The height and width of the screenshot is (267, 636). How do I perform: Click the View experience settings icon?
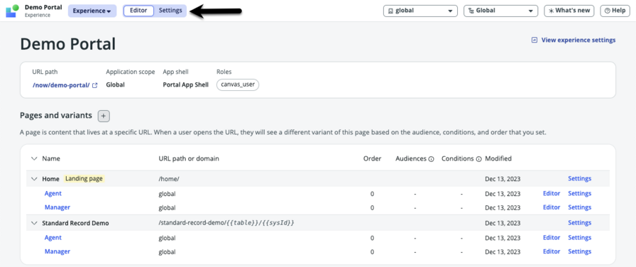[534, 40]
